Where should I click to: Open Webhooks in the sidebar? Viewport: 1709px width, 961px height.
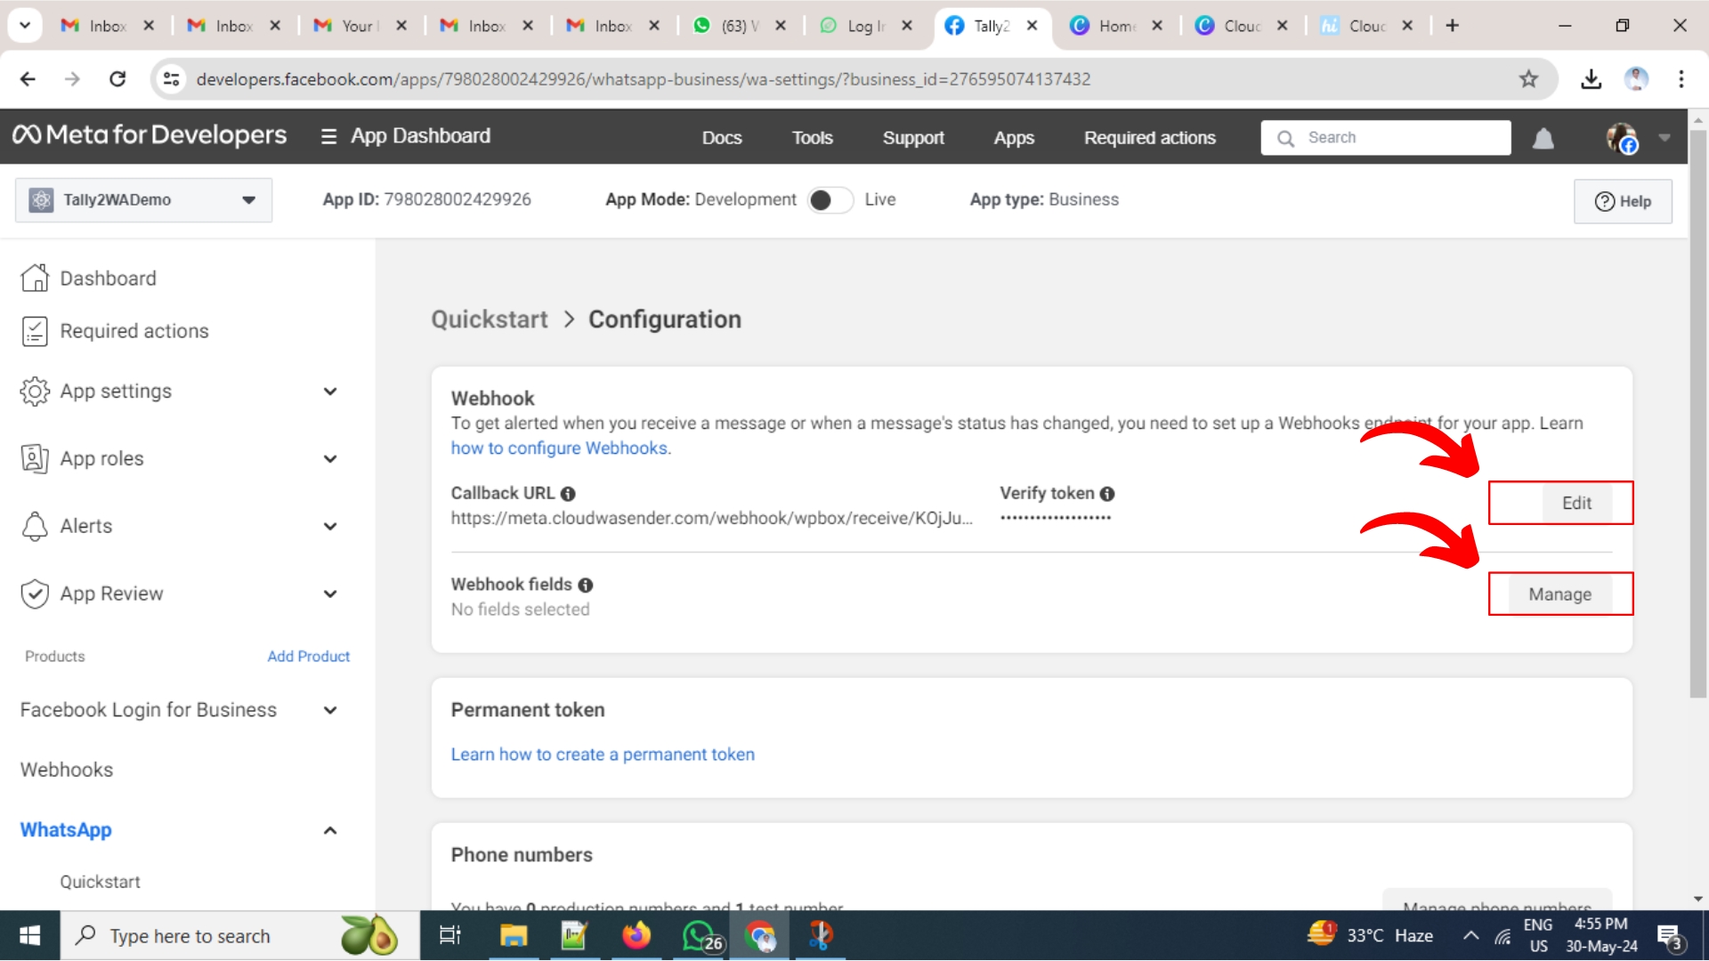coord(67,770)
